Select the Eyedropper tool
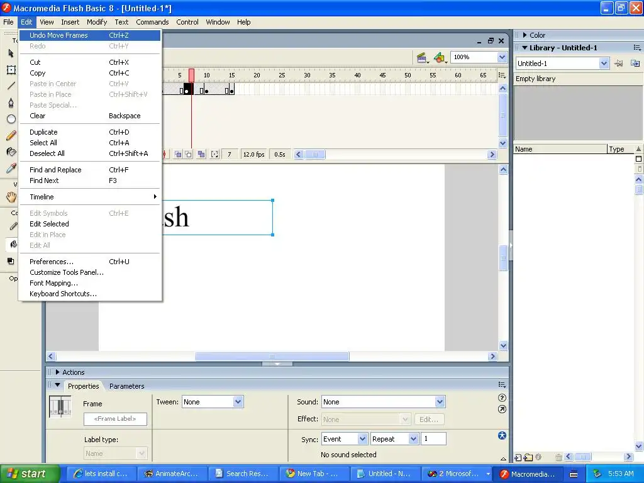644x483 pixels. pyautogui.click(x=11, y=168)
